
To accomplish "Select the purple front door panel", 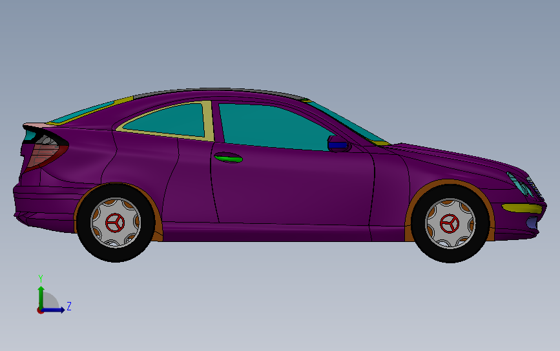I will [x=293, y=185].
